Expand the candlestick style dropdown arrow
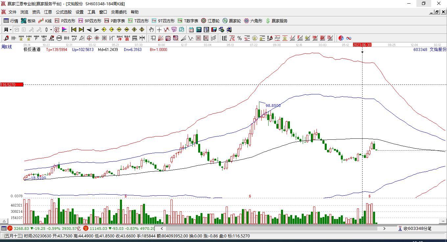This screenshot has height=242, width=447. 51,30
